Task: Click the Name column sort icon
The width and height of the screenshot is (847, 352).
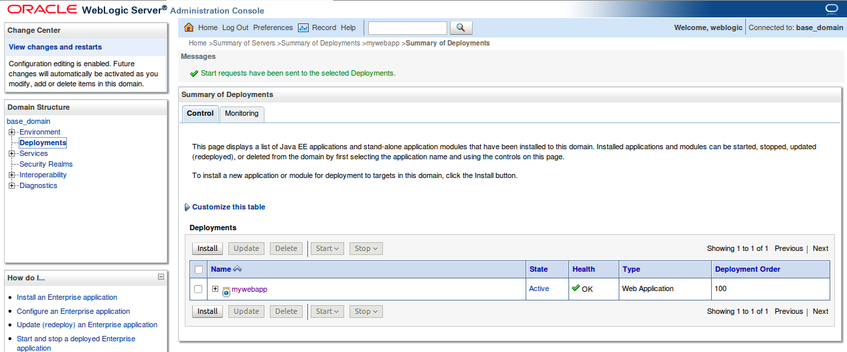Action: (237, 269)
